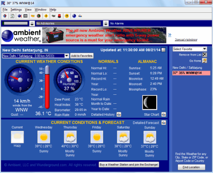Open the View menu
213x173 pixels.
[x=28, y=9]
